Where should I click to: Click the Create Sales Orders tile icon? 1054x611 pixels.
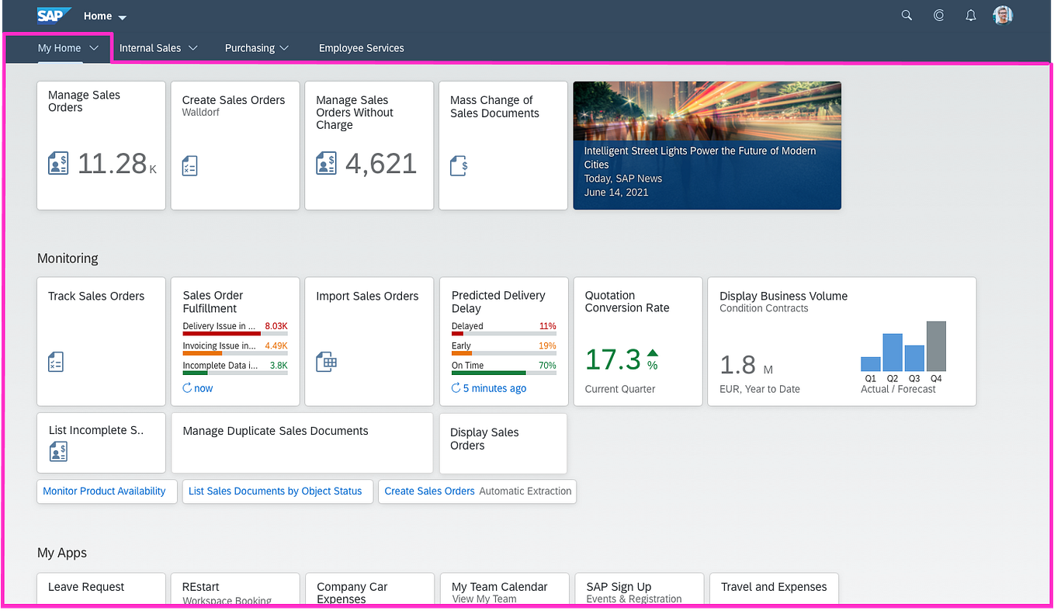click(189, 165)
